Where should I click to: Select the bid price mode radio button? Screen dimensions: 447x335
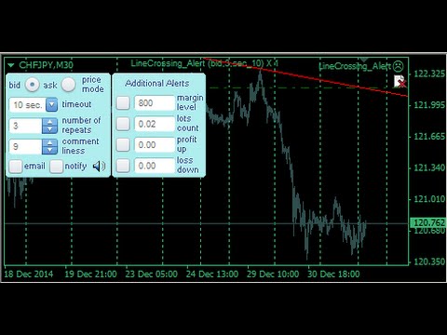[33, 85]
